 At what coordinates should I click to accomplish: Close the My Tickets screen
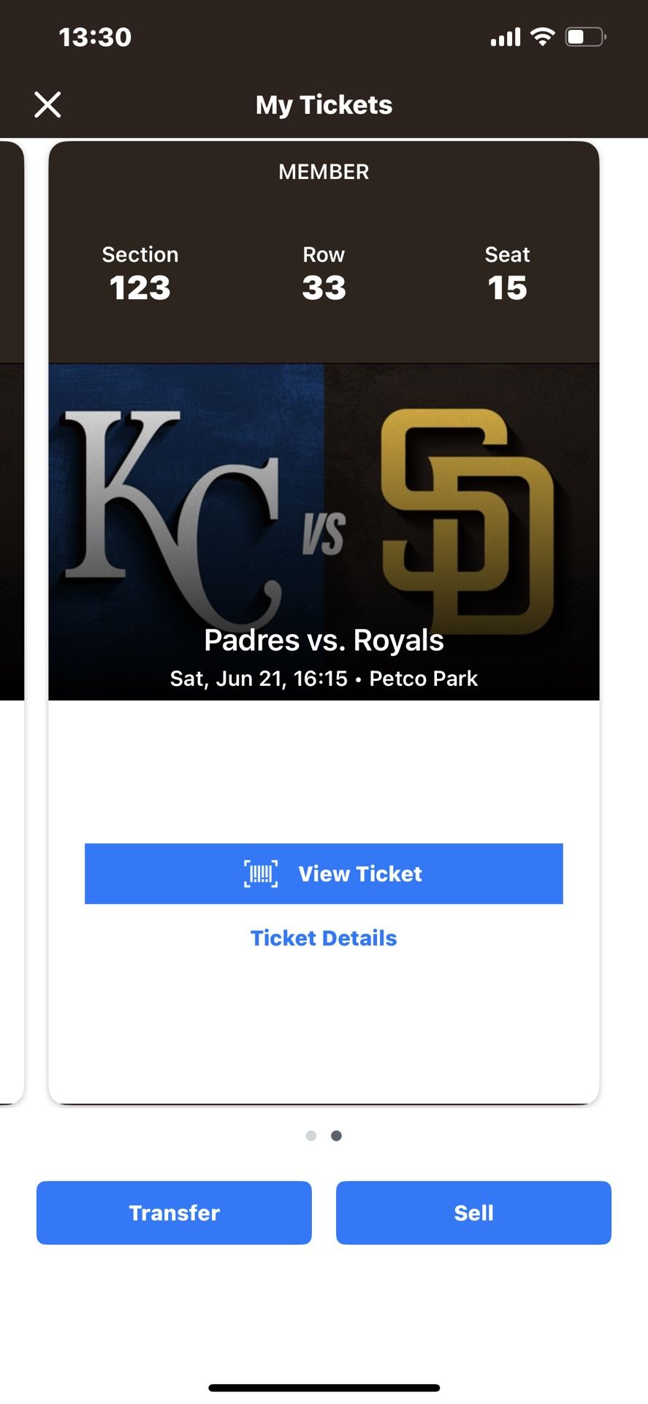point(47,105)
